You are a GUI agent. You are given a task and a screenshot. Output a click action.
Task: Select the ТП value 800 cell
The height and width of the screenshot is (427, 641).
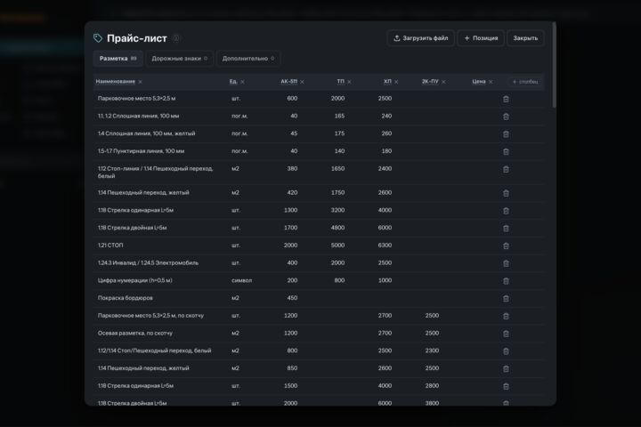pyautogui.click(x=339, y=280)
